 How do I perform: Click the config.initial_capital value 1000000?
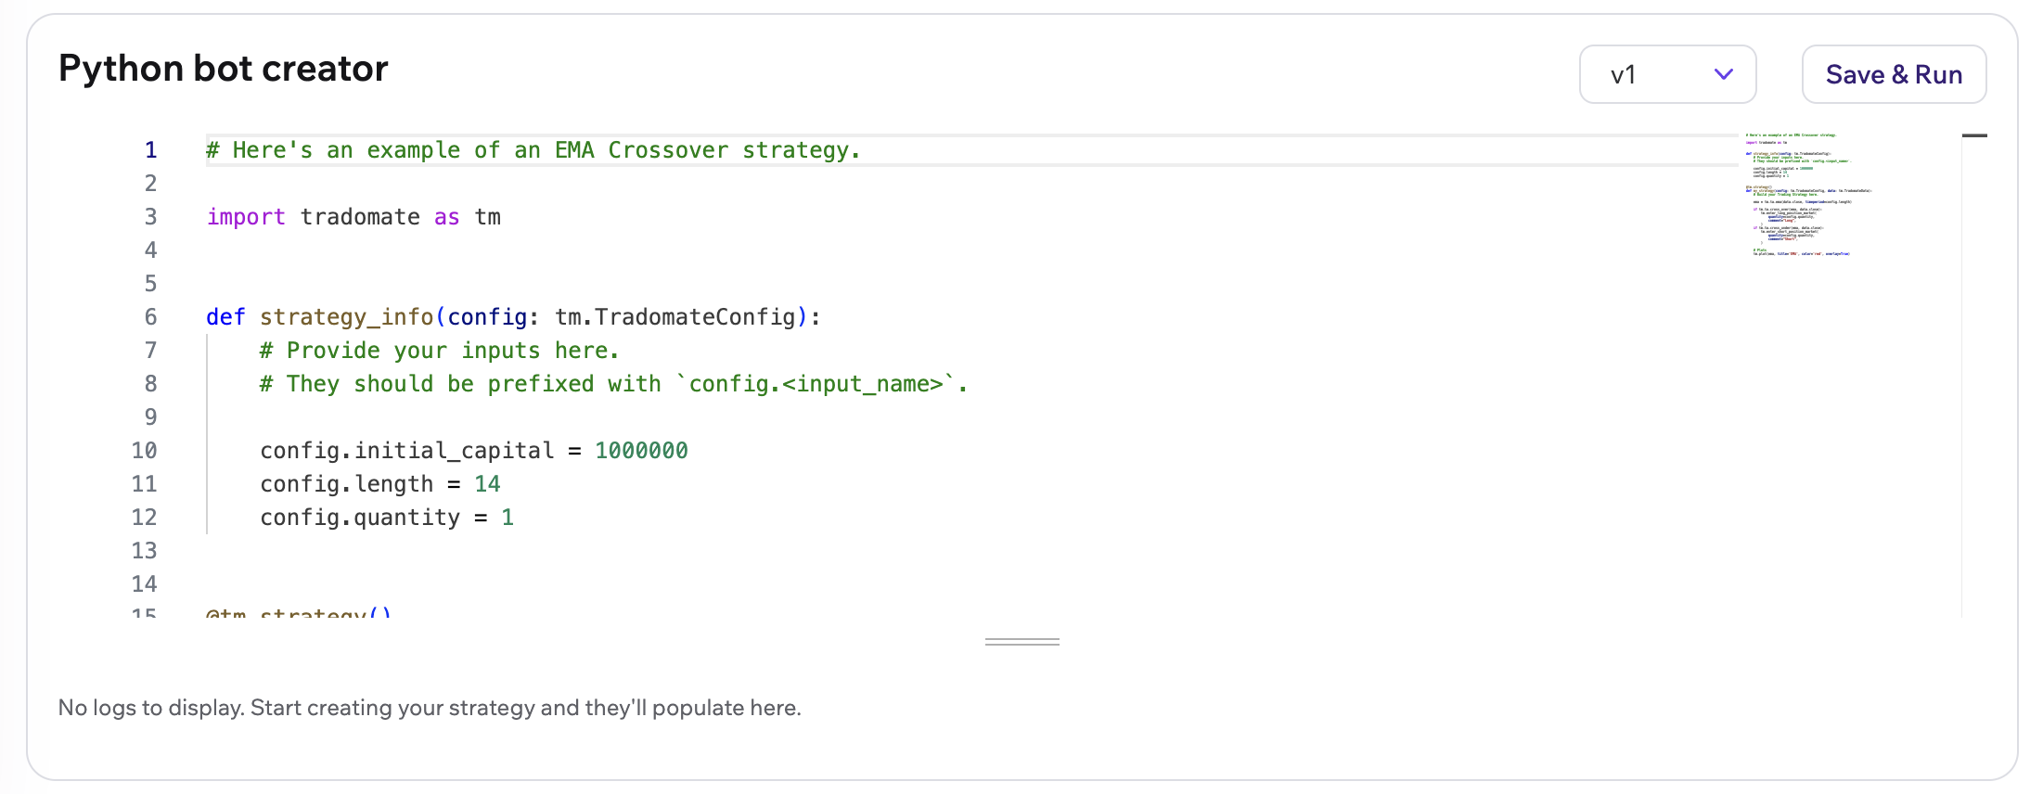click(x=641, y=450)
